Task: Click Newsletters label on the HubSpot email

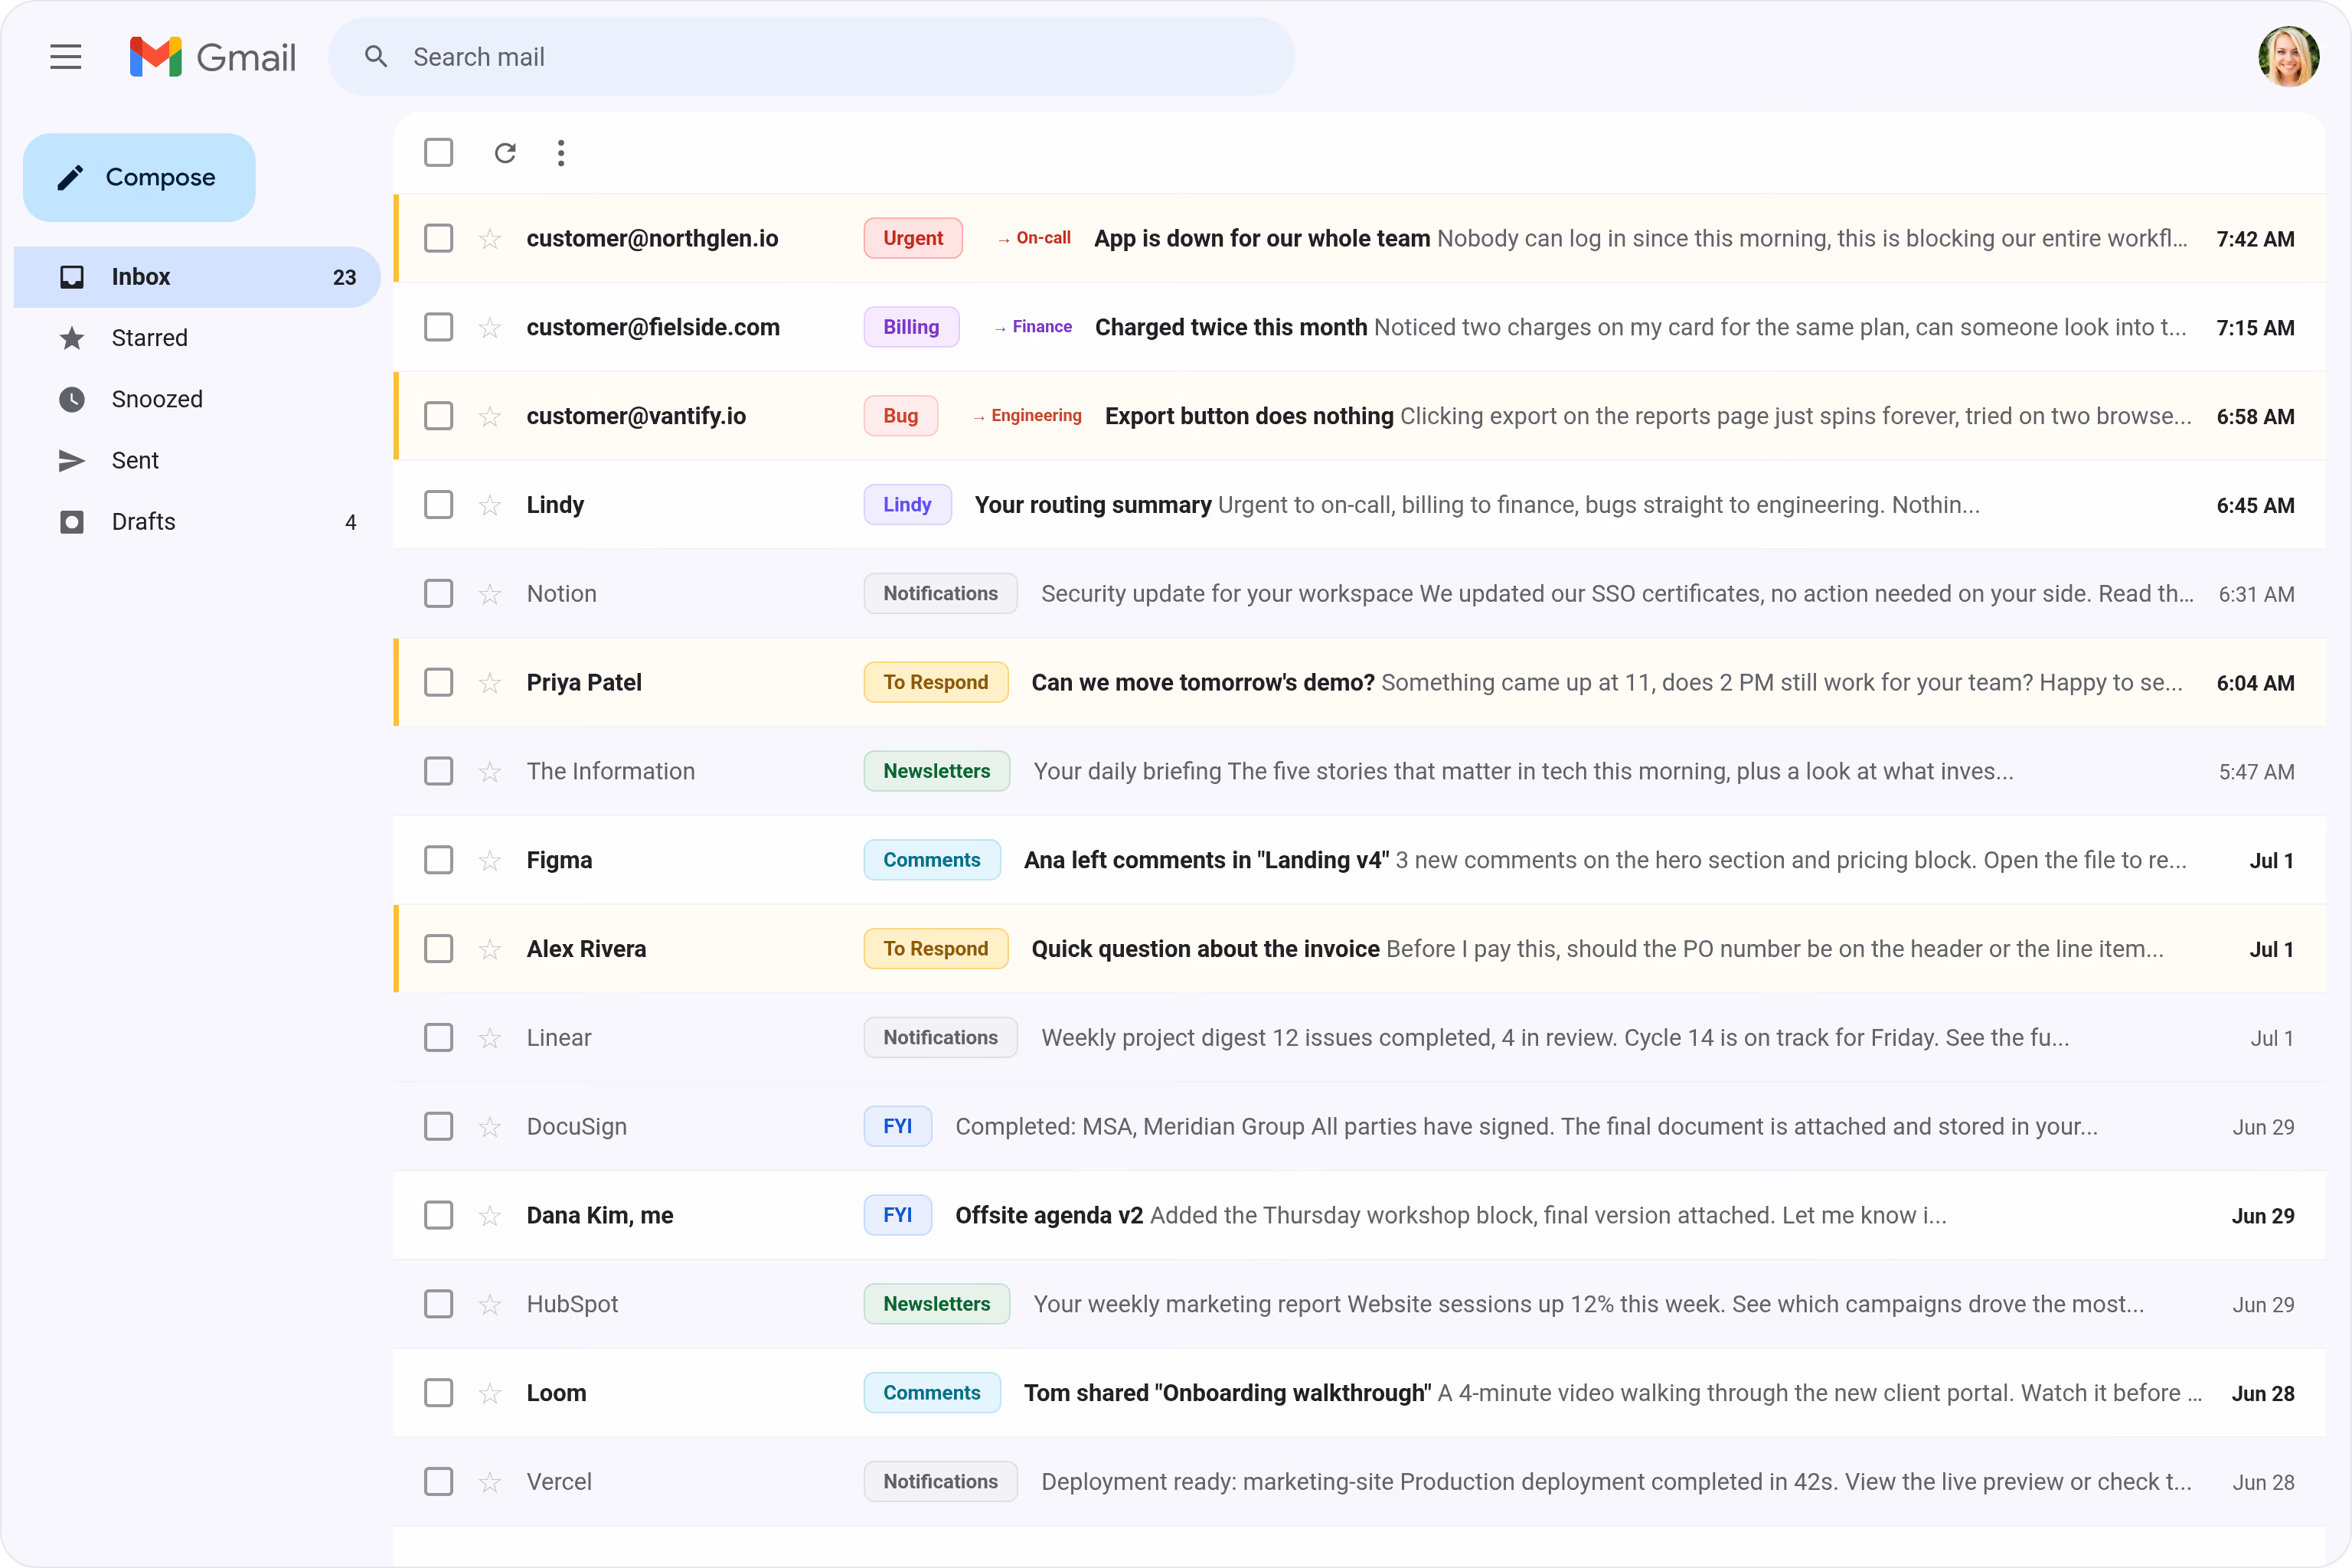Action: coord(937,1305)
